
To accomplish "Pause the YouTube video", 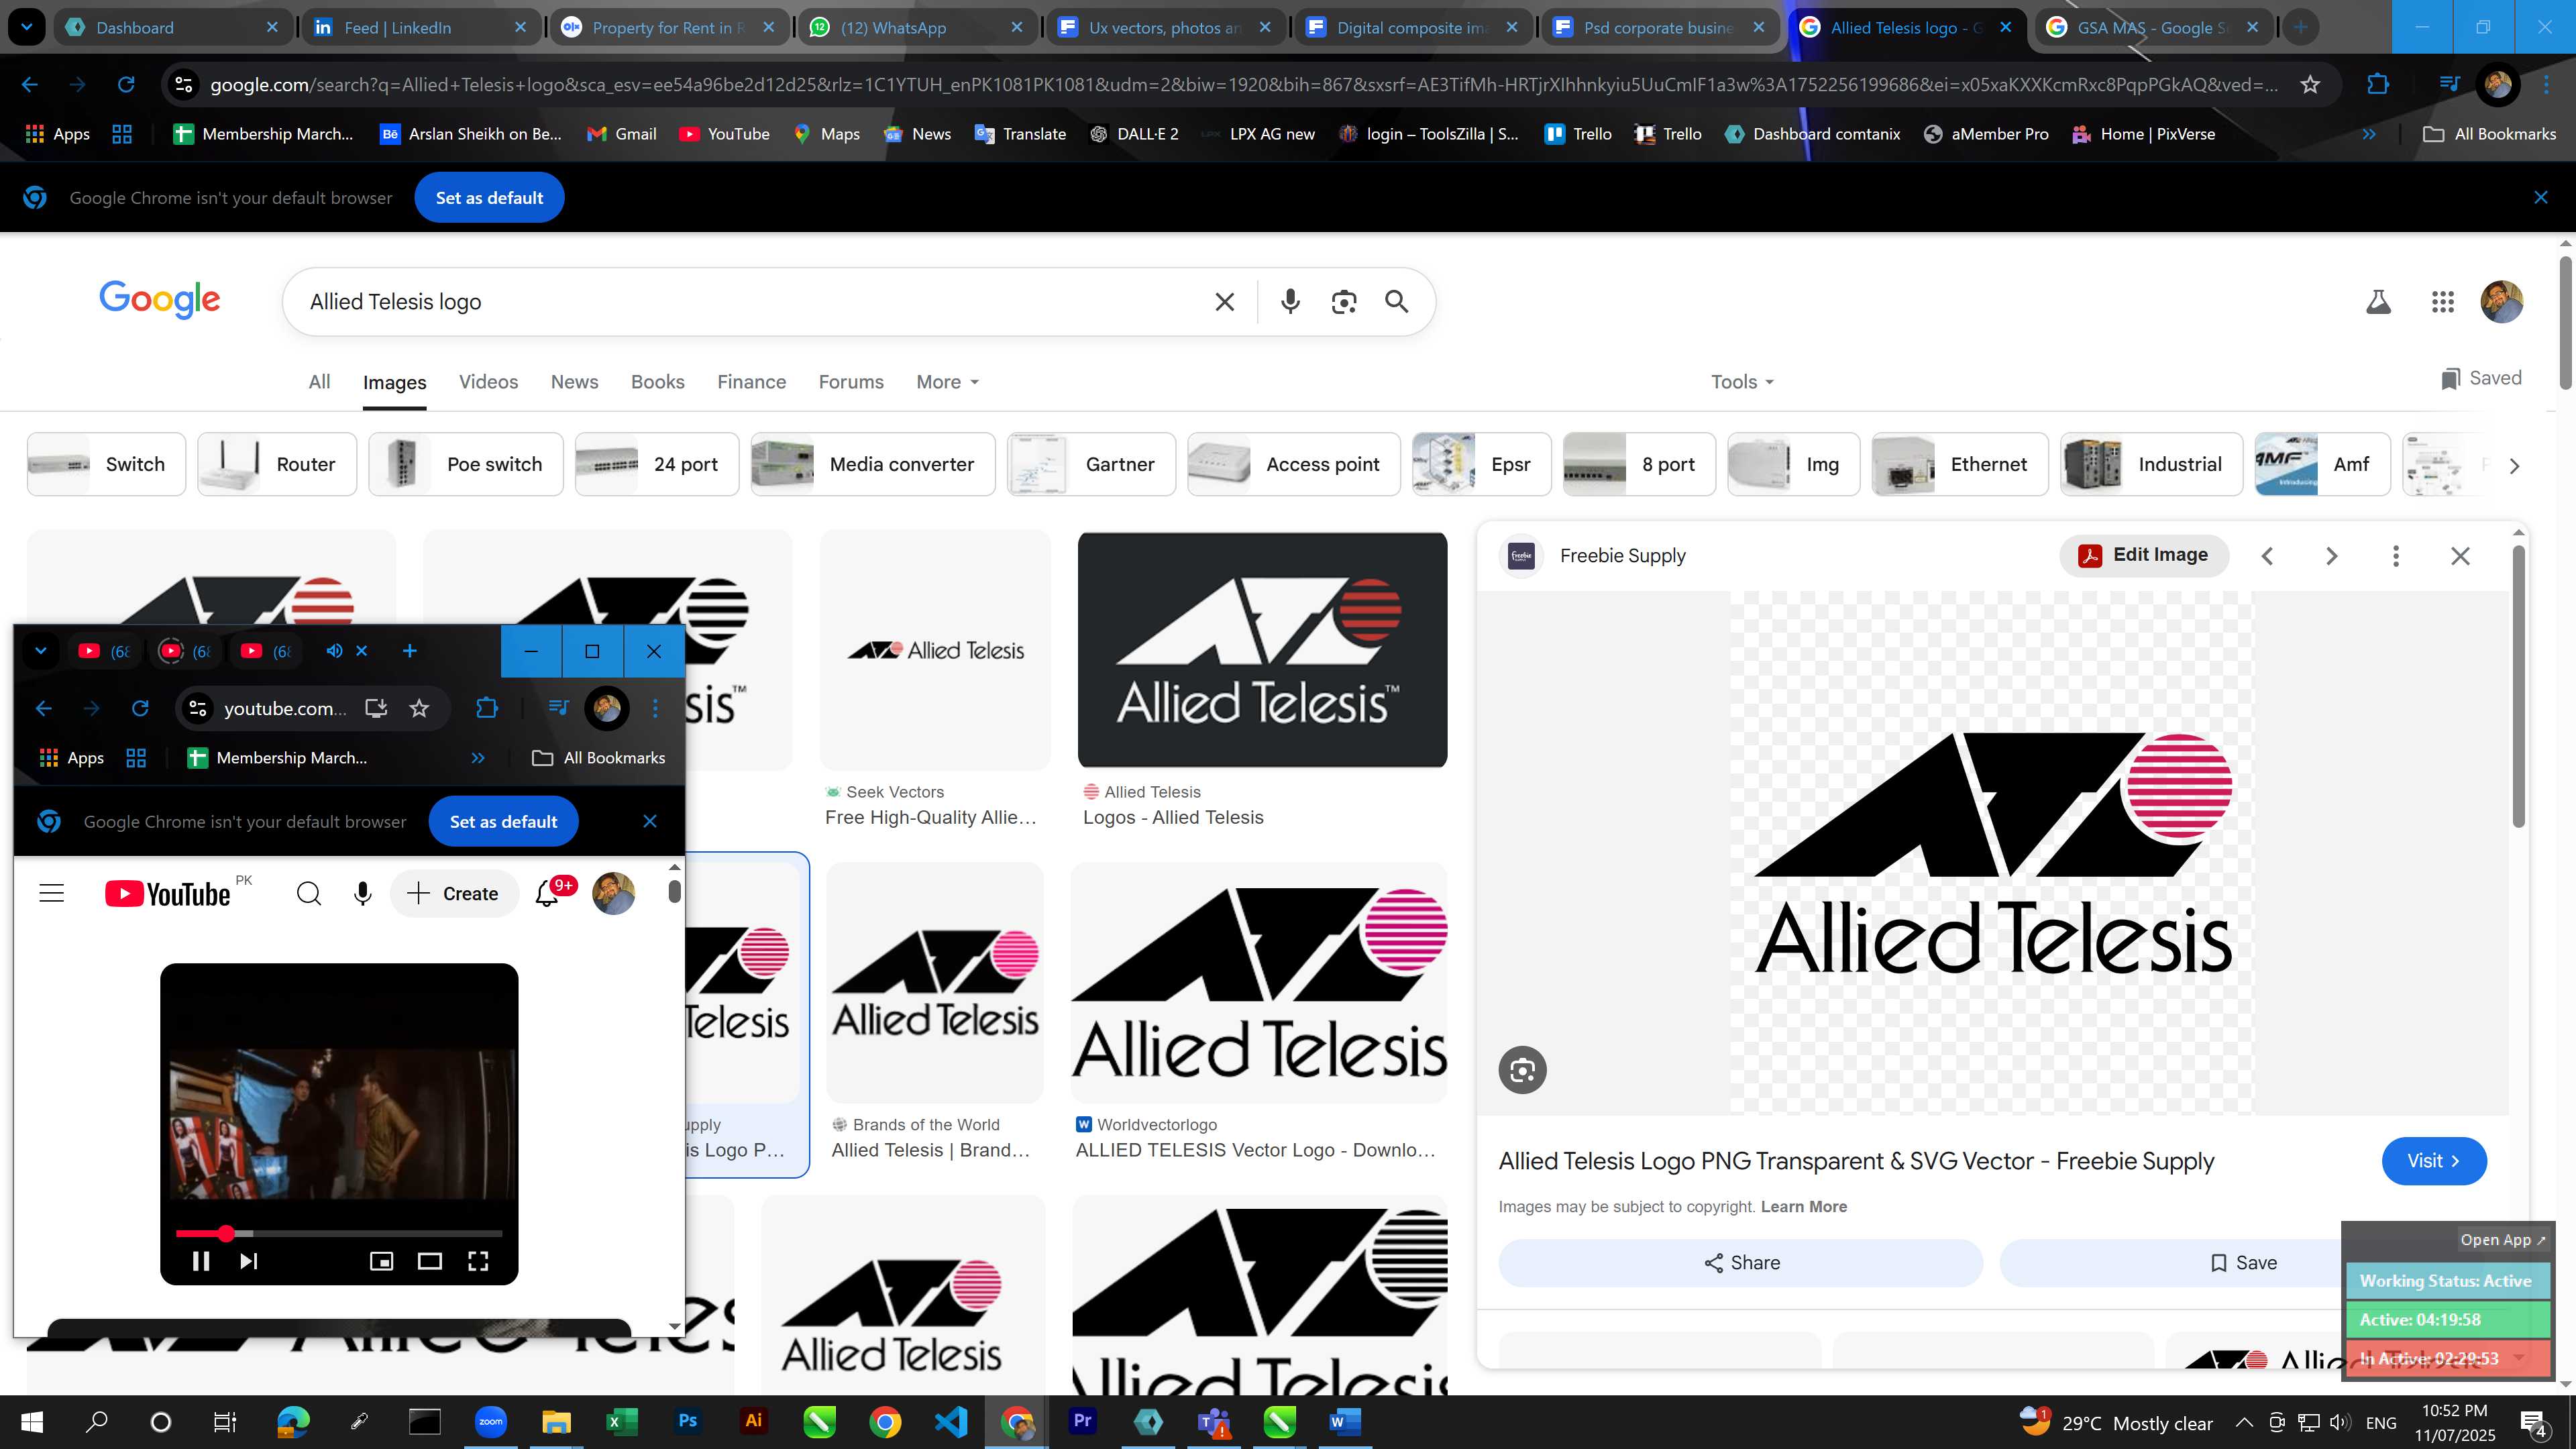I will [200, 1261].
